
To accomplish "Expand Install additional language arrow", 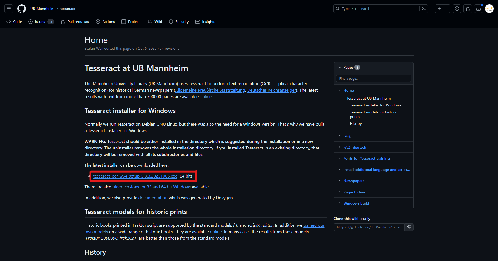I will click(x=339, y=170).
